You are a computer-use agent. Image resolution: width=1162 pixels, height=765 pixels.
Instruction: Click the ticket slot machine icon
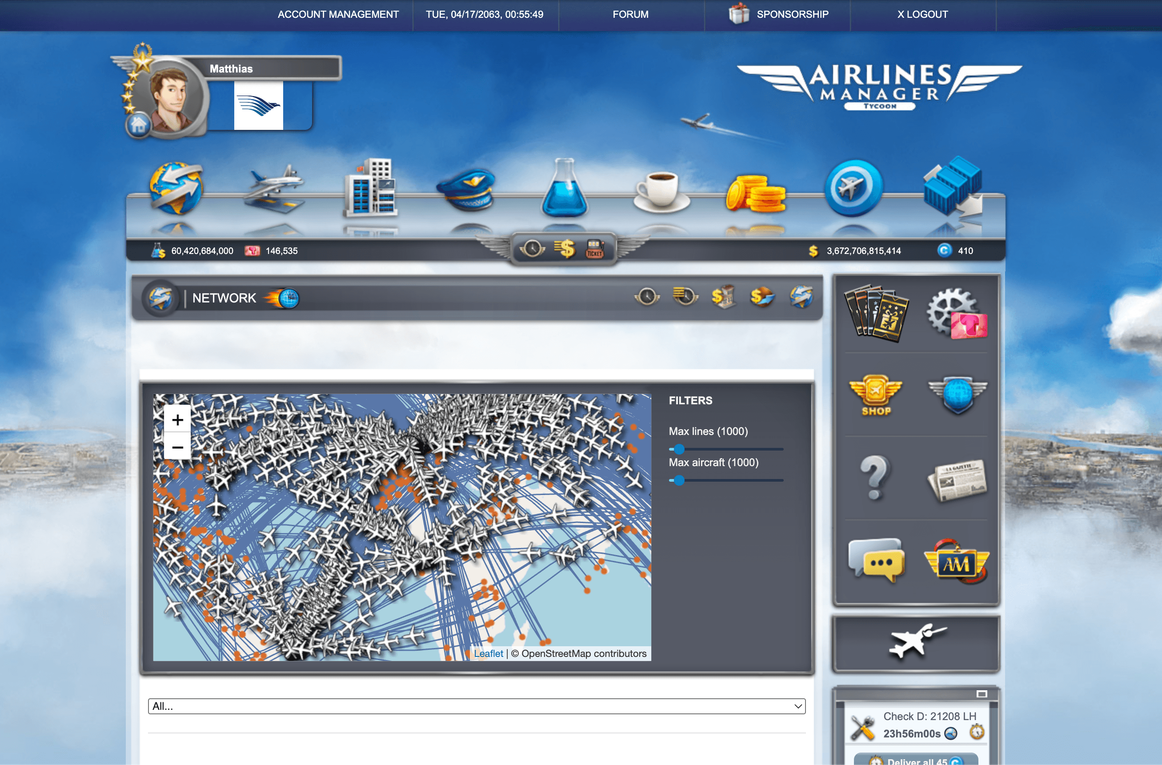(595, 249)
